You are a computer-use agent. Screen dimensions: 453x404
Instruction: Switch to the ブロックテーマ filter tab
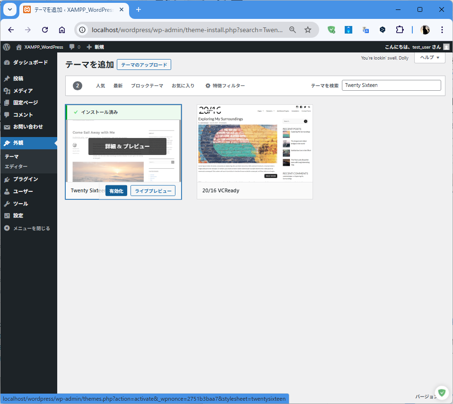pos(147,86)
